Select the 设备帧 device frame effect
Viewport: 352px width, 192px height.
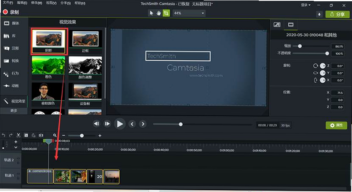[x=85, y=94]
